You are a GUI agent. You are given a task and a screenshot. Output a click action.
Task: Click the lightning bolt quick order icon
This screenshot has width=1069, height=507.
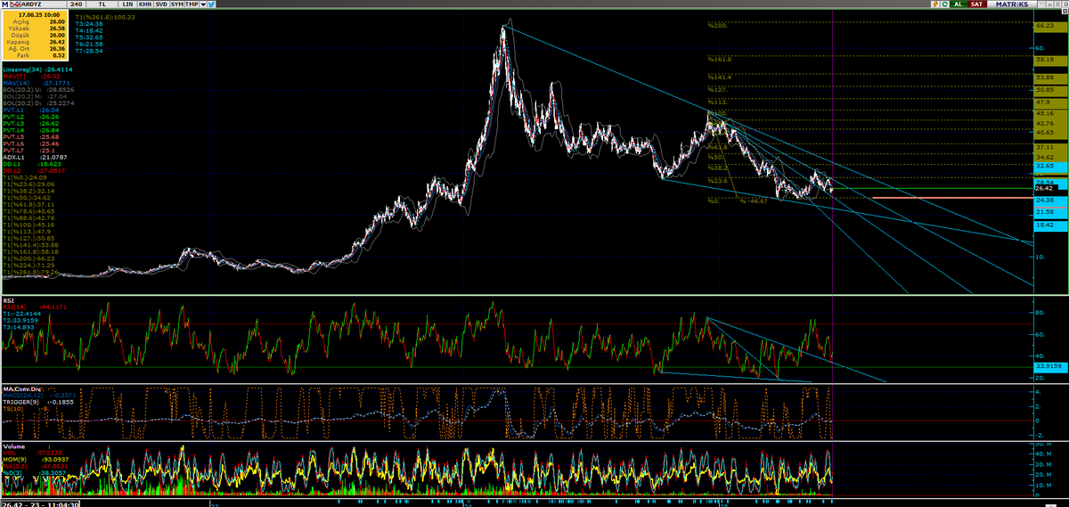point(937,4)
